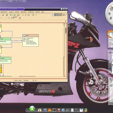Open the blue globe web browser dock icon
This screenshot has width=113, height=113.
(63, 110)
